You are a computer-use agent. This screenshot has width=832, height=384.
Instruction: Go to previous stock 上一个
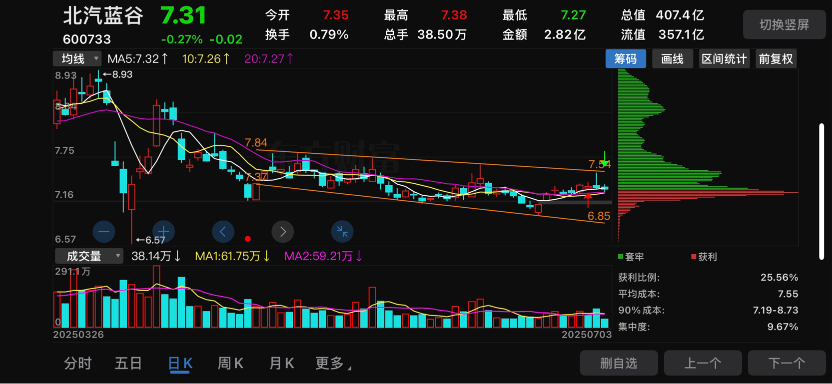click(x=703, y=363)
